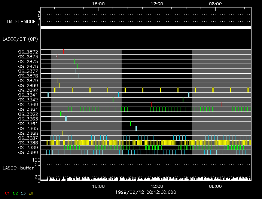Click the red marker in the OS_2873 row
Viewport: 262px width, 199px height.
coord(58,56)
